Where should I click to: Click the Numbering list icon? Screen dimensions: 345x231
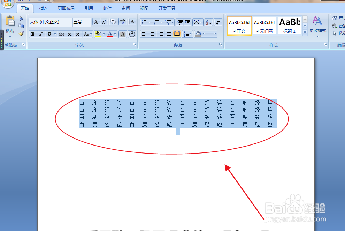156,22
